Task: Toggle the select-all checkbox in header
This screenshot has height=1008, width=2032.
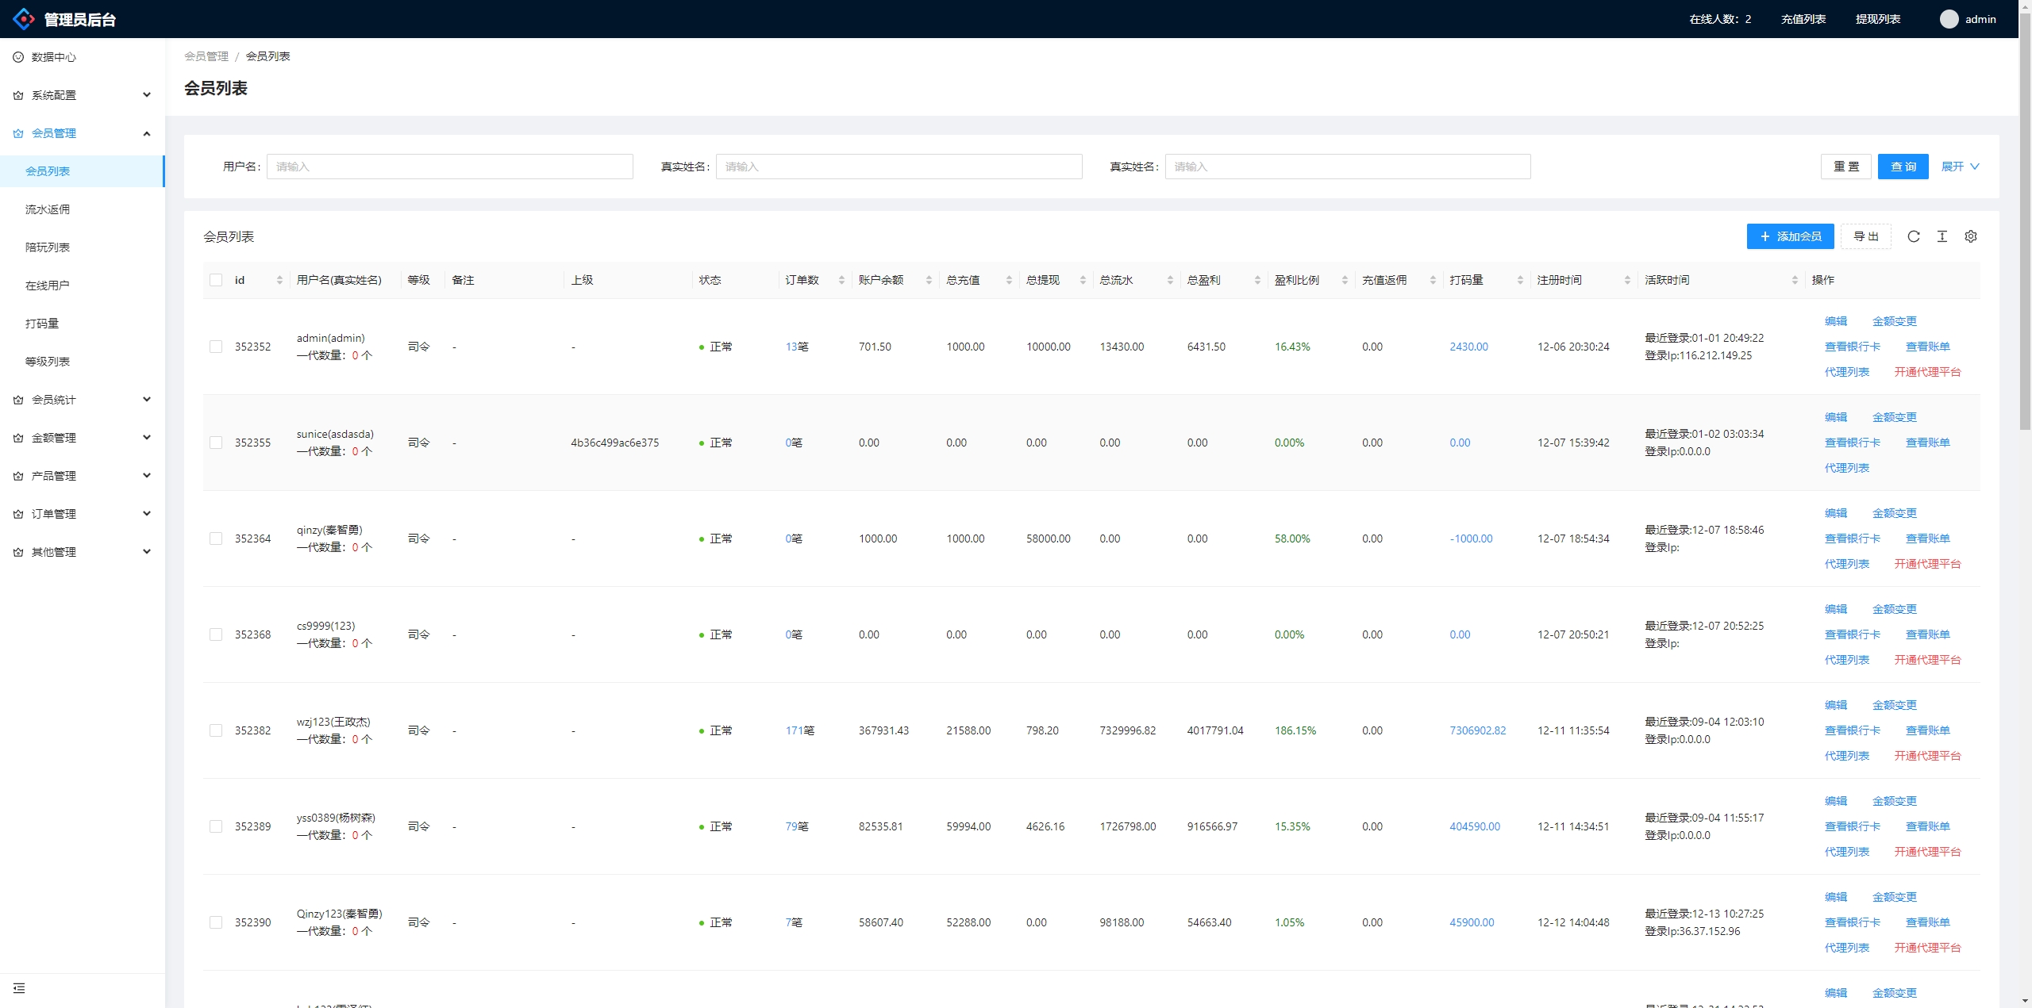Action: click(216, 280)
